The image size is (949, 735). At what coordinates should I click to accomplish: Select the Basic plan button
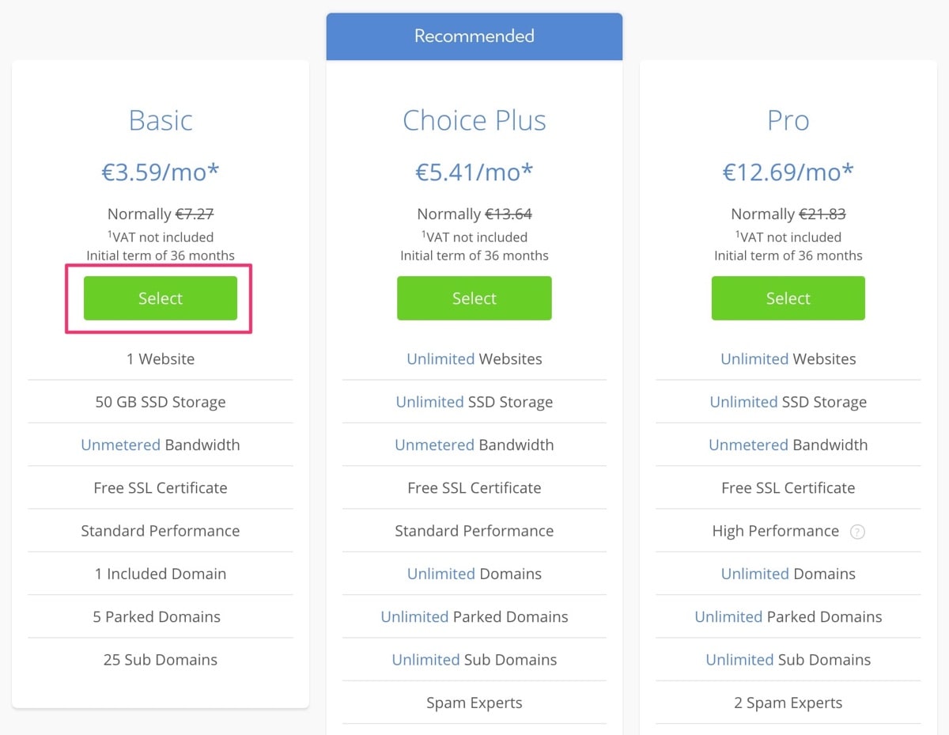tap(161, 298)
